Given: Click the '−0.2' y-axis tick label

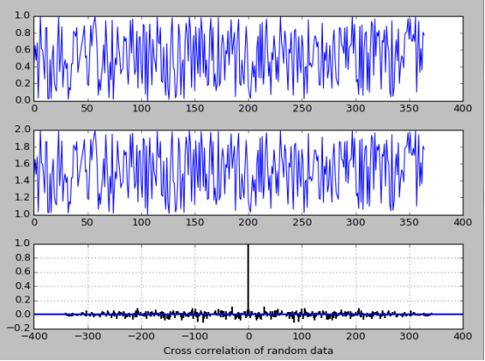Looking at the screenshot, I should (x=19, y=329).
